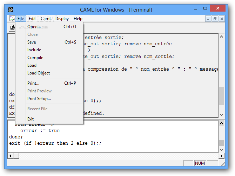
Task: Click the horizontal scrollbar thumb
Action: point(16,156)
